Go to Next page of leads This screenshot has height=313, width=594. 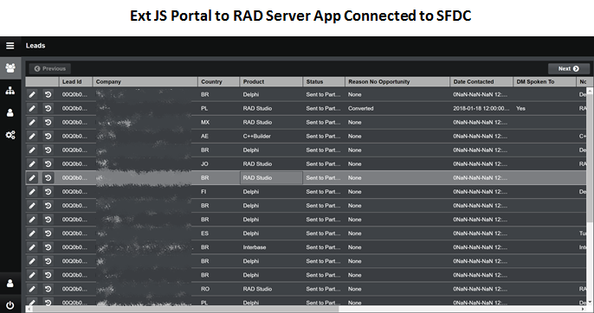click(569, 68)
